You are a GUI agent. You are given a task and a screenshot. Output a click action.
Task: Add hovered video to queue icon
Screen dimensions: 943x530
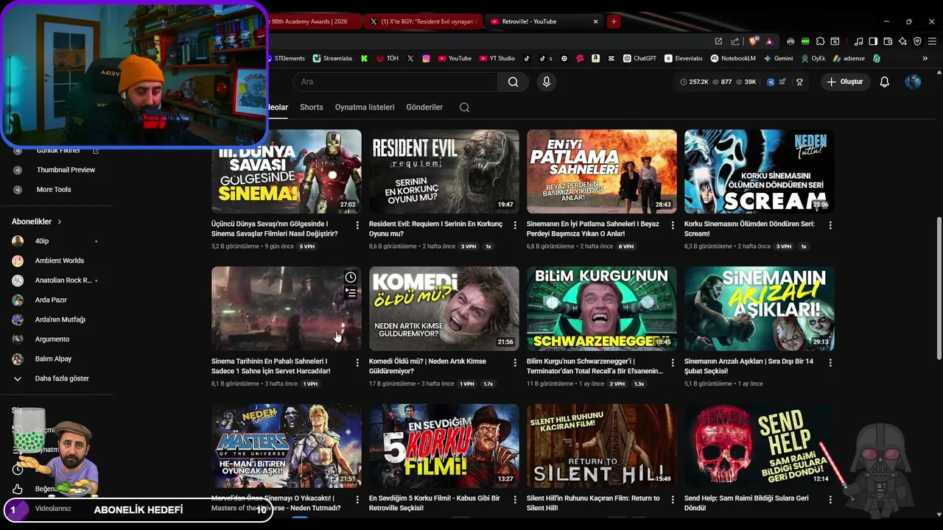[351, 293]
